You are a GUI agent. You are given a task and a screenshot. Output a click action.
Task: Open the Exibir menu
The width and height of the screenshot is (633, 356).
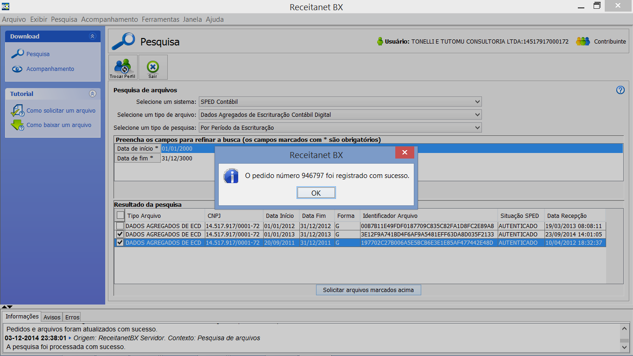coord(39,19)
